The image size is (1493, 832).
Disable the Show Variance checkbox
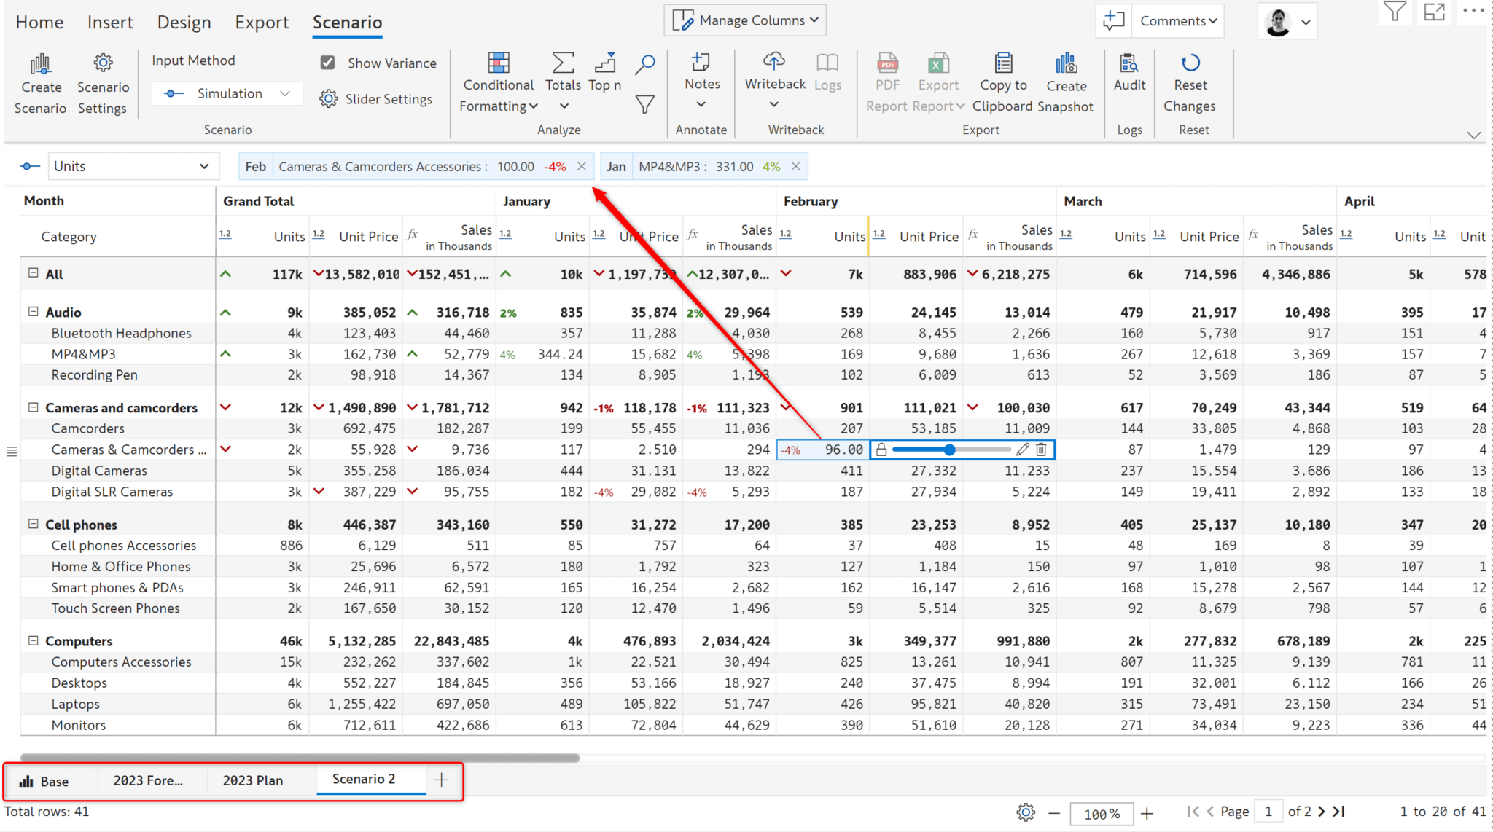tap(328, 63)
